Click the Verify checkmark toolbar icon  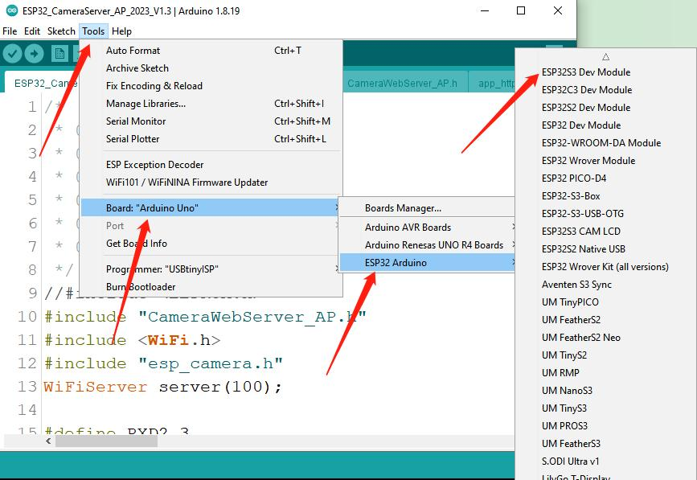[x=12, y=54]
